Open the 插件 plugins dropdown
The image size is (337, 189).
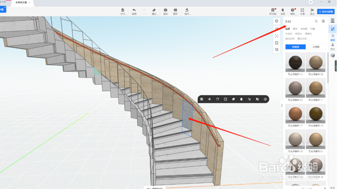pyautogui.click(x=187, y=12)
